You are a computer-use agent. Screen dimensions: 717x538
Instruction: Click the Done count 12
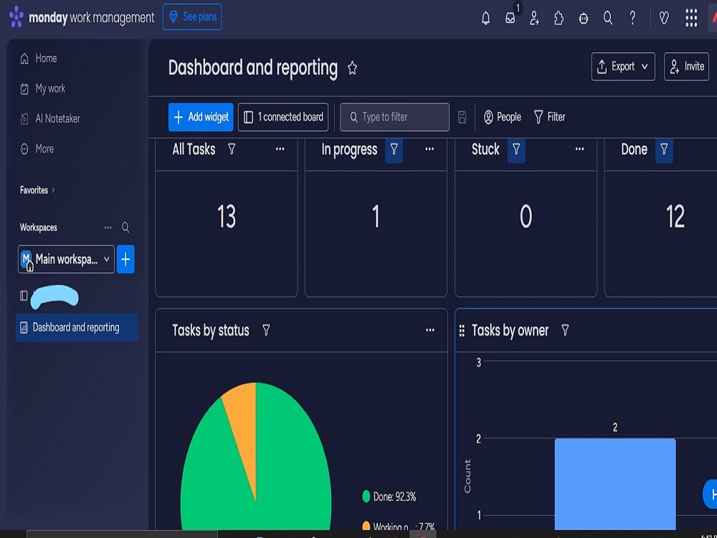(675, 217)
